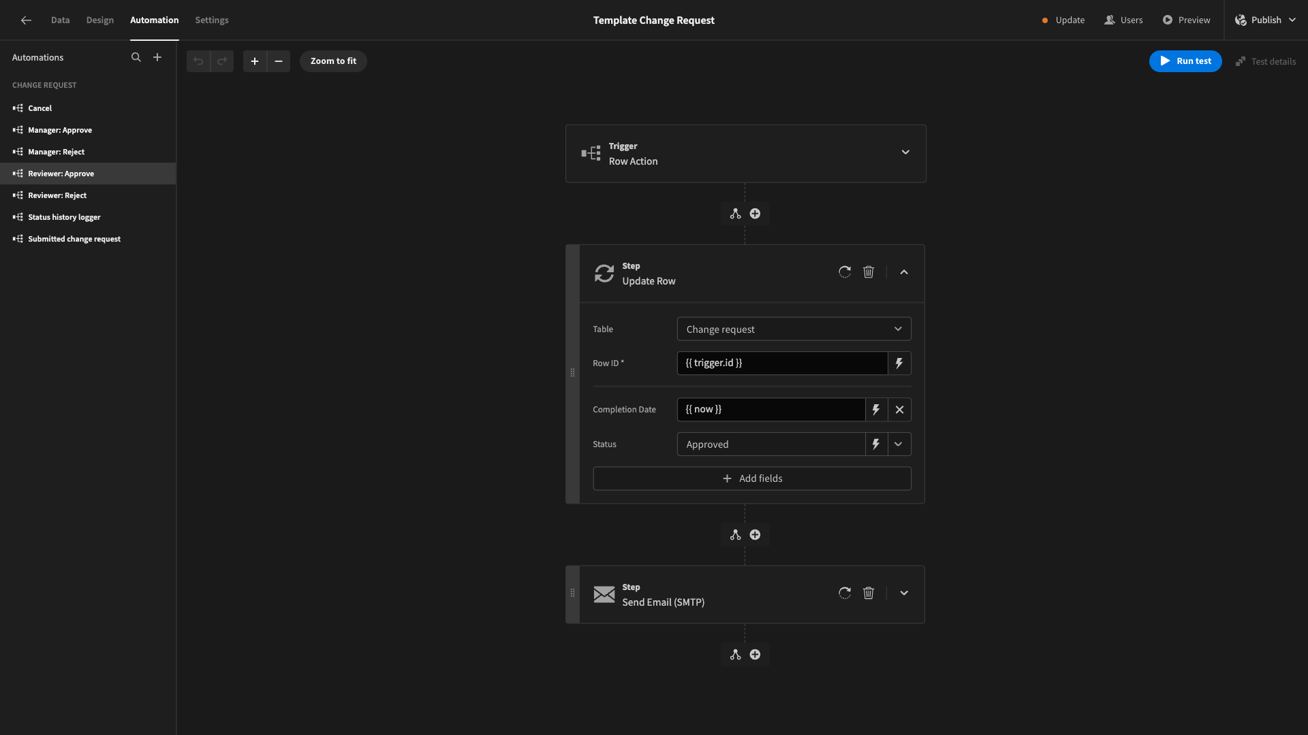Select the Automation tab in navigation
Viewport: 1308px width, 735px height.
155,20
